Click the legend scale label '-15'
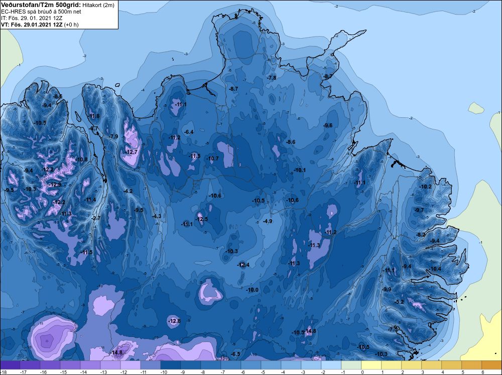 (x=63, y=372)
